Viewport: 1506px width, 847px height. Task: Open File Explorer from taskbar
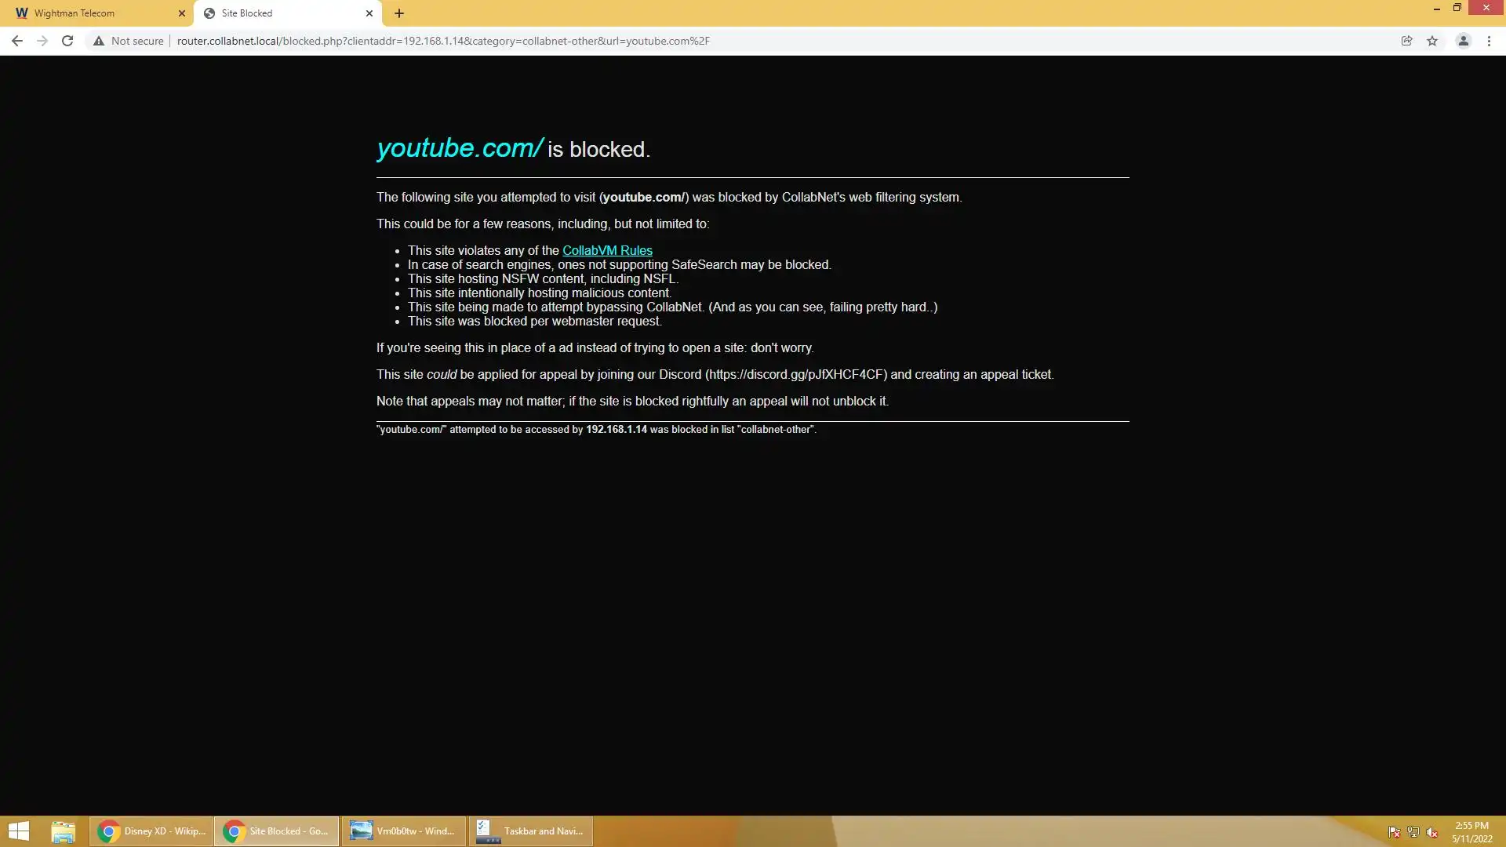63,831
